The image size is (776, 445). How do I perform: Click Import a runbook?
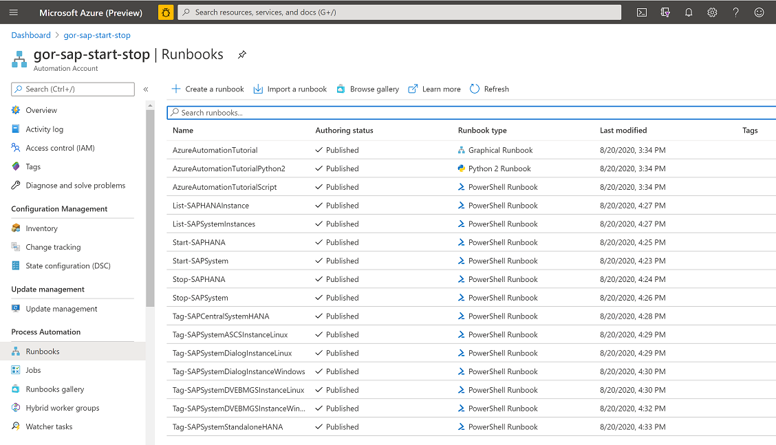coord(290,89)
